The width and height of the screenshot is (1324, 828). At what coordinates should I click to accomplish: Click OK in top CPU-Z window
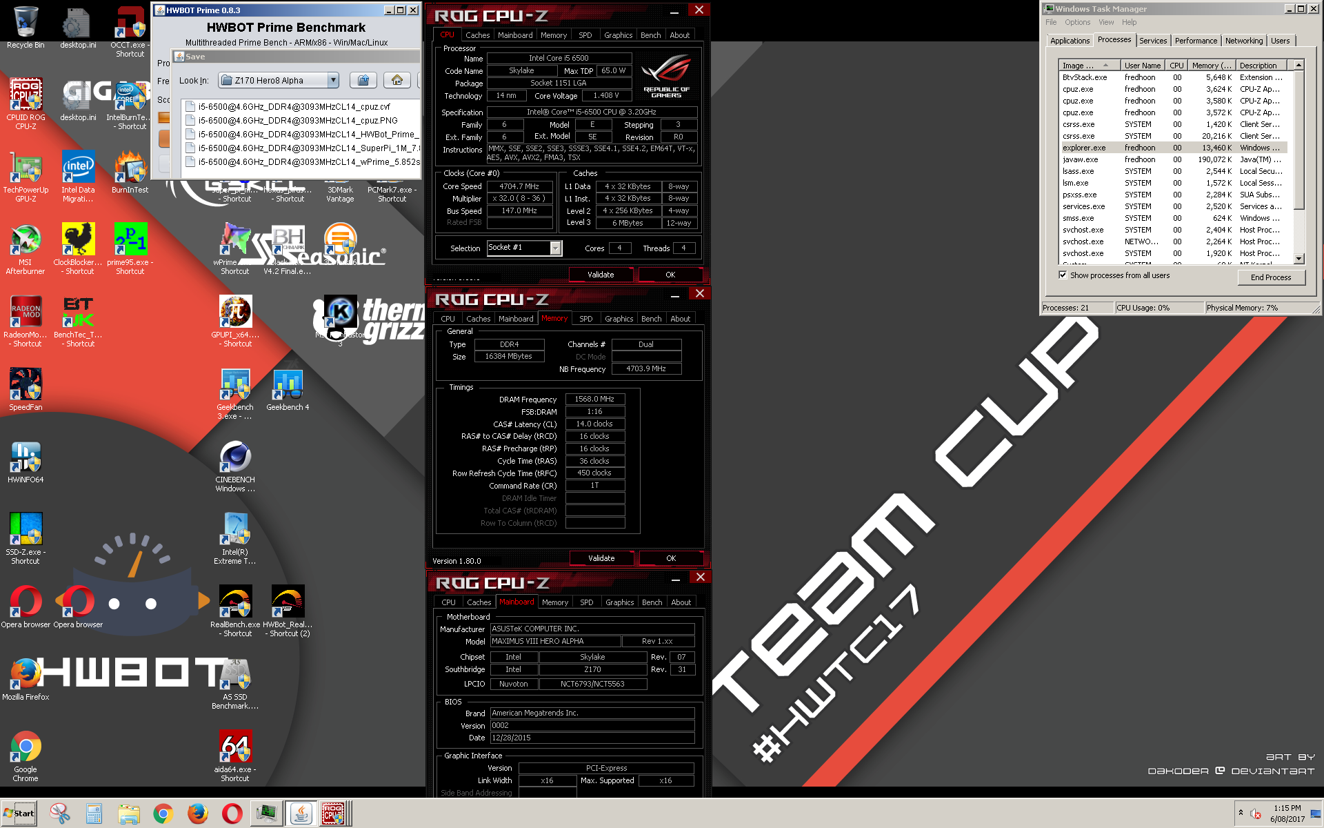[670, 275]
